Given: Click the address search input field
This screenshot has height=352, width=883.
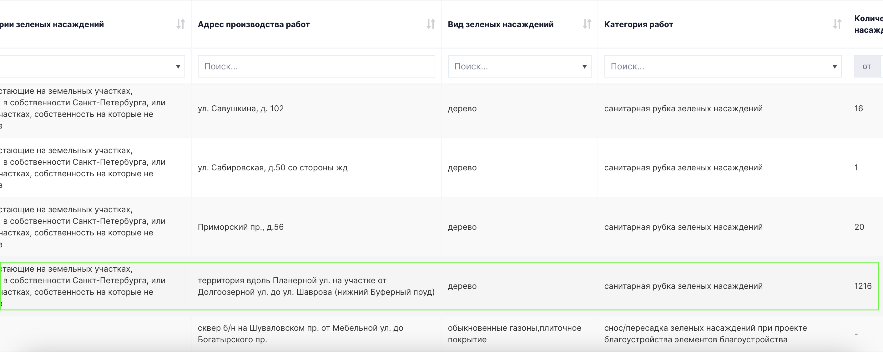Looking at the screenshot, I should [316, 67].
